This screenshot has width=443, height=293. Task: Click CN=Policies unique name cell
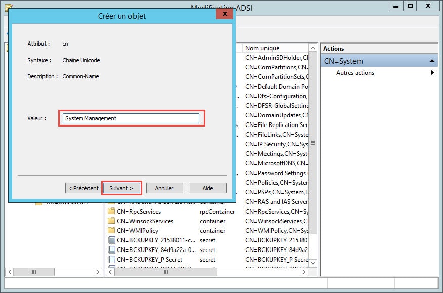(x=277, y=182)
